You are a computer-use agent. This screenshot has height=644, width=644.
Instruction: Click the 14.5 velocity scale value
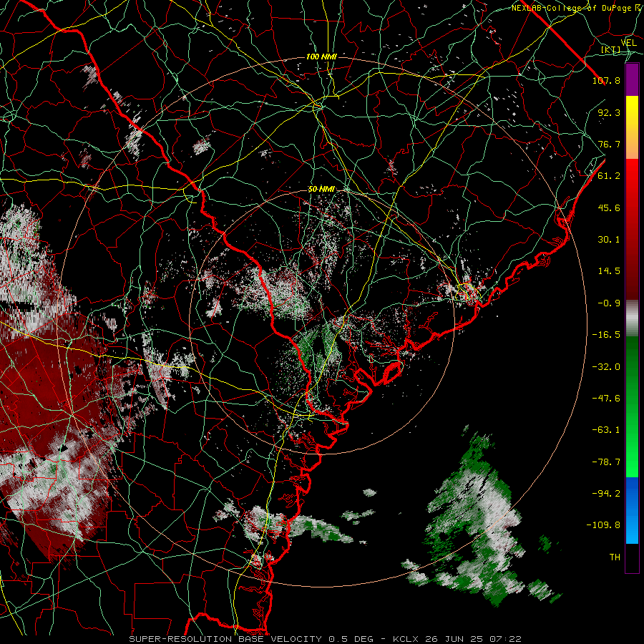[609, 271]
